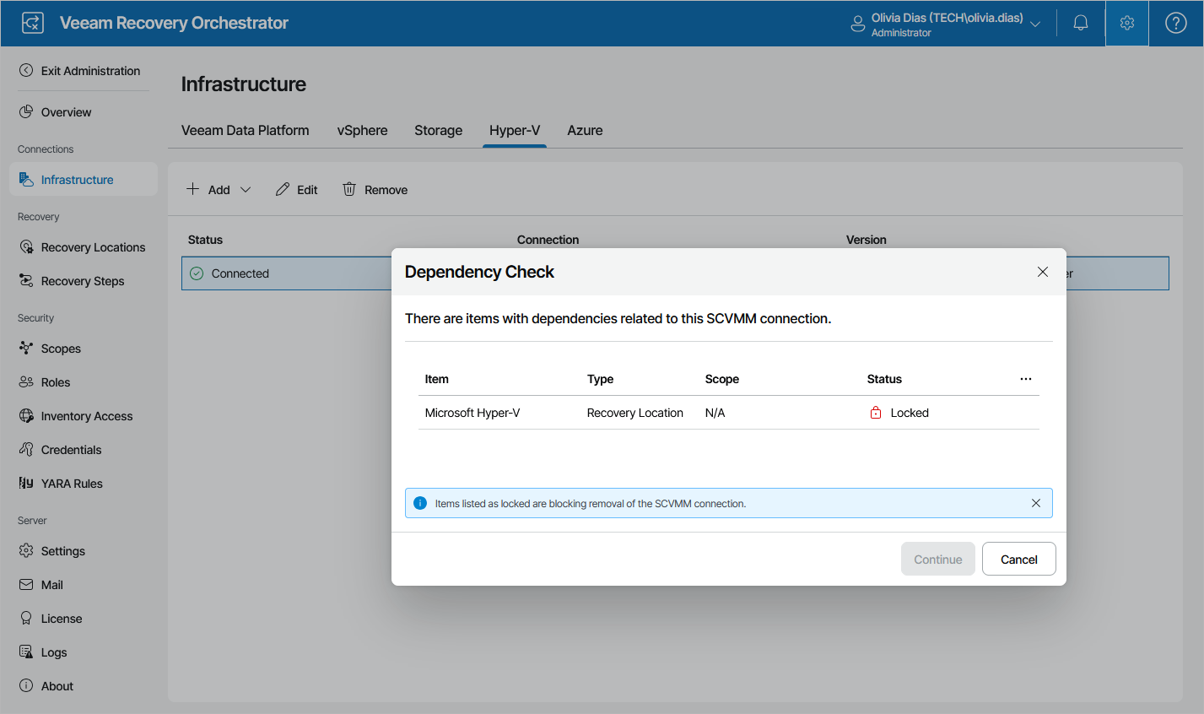1204x714 pixels.
Task: Switch to the Storage tab
Action: point(439,131)
